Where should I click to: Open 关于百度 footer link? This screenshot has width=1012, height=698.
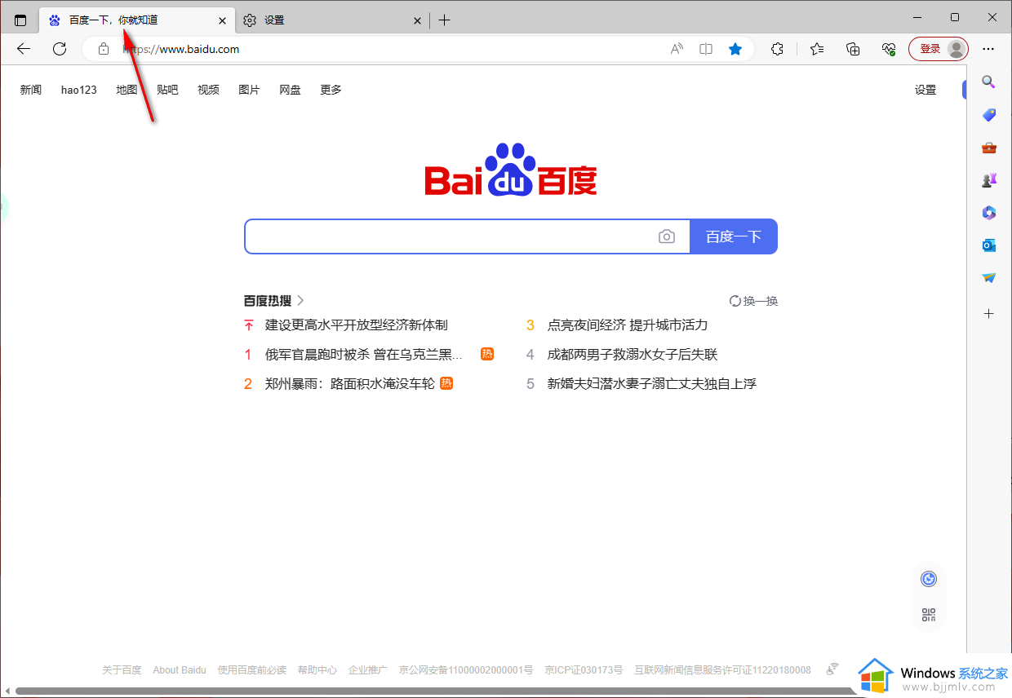coord(122,669)
